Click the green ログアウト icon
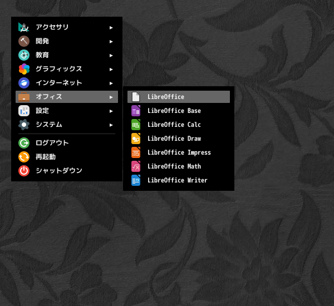Viewport: 334px width, 306px height. tap(24, 143)
